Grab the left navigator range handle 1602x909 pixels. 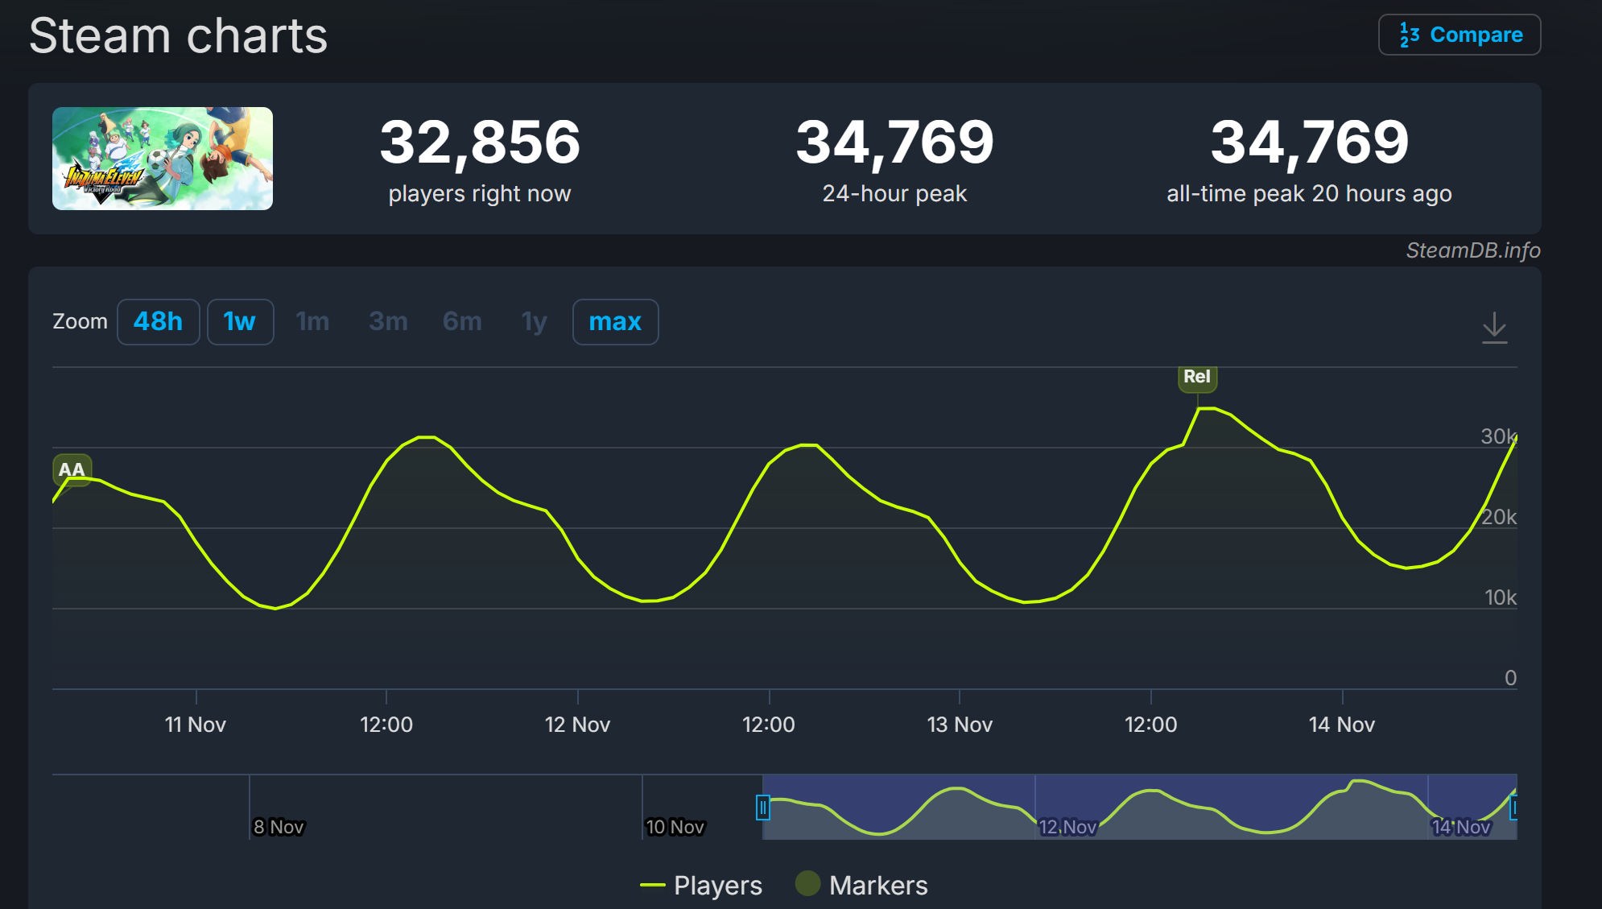[762, 807]
